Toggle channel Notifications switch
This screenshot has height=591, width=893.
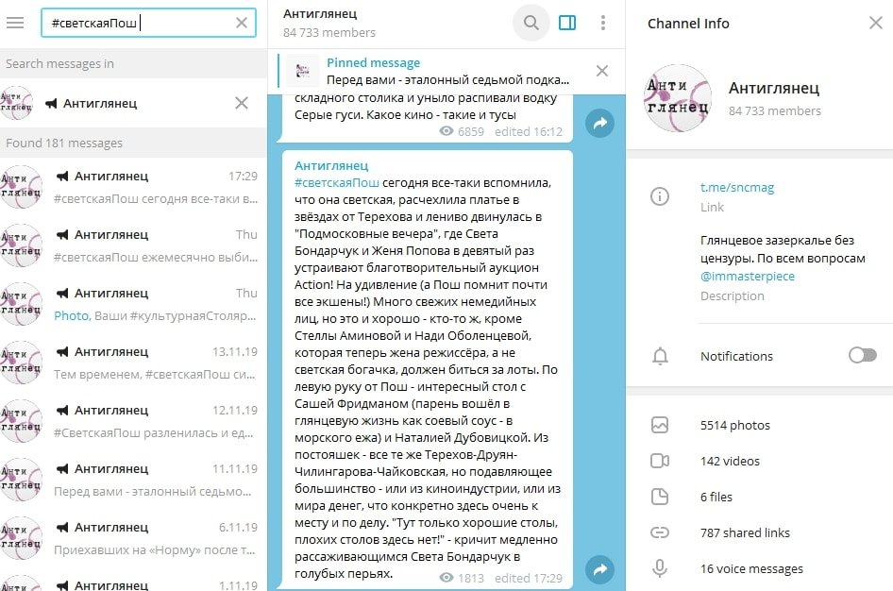[862, 355]
